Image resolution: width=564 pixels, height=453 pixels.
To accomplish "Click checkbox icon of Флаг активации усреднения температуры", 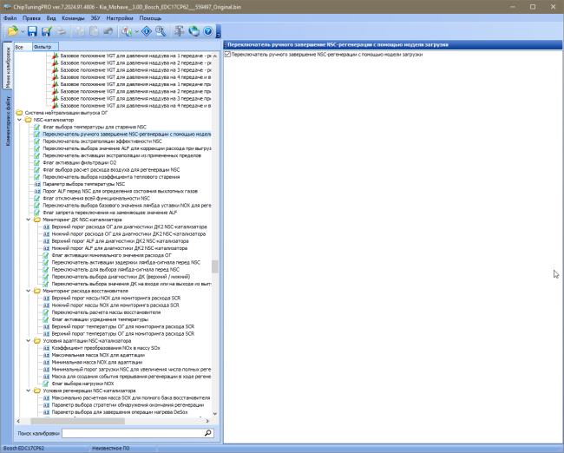I will [x=46, y=319].
